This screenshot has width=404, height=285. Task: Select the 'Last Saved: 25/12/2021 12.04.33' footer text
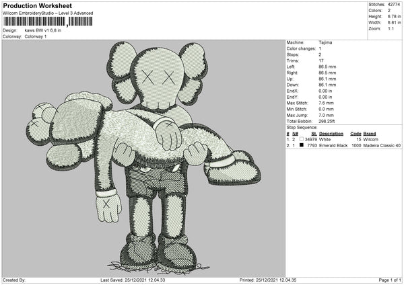point(133,280)
